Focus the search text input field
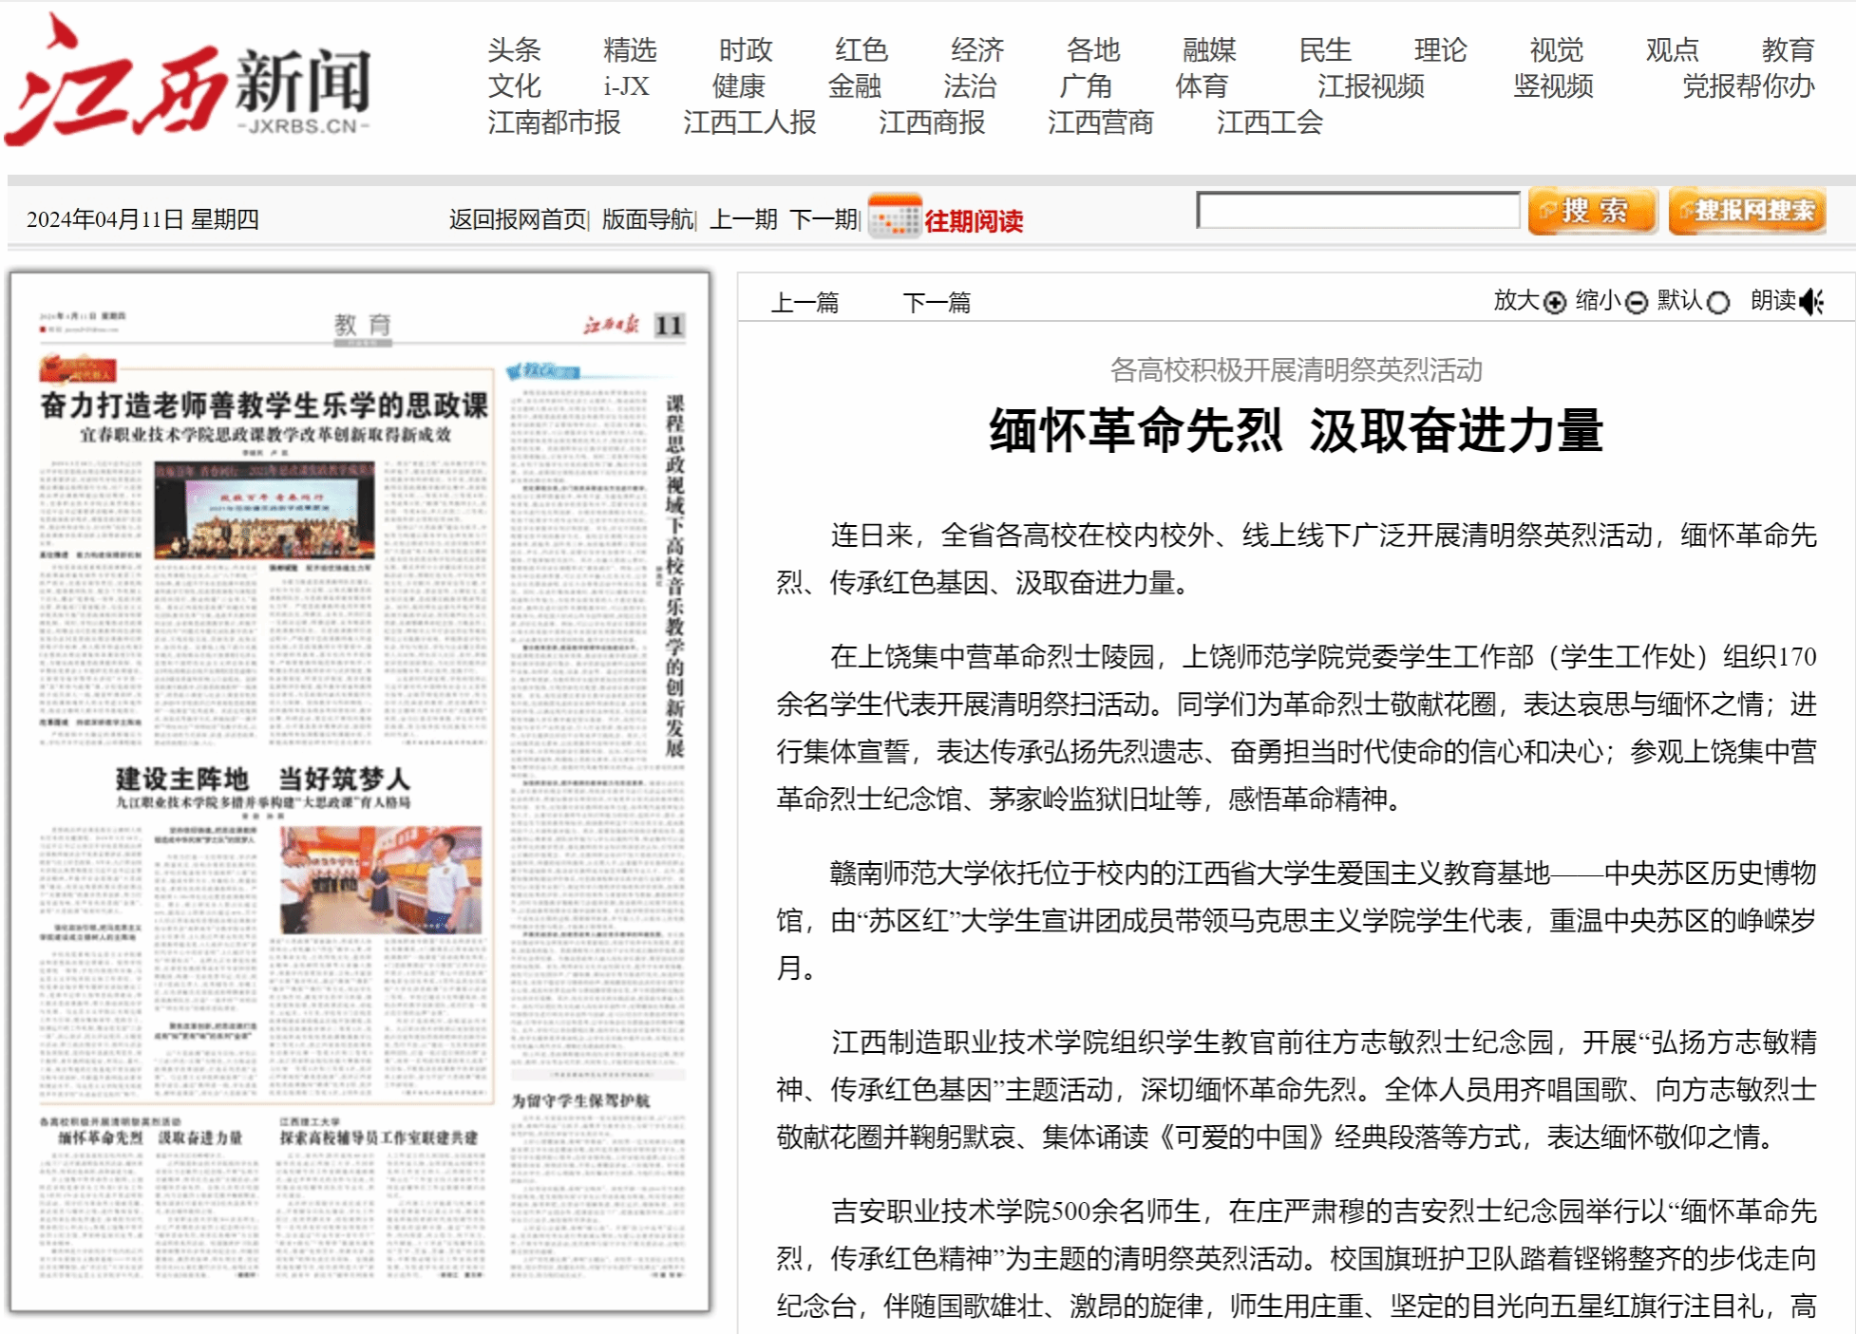Screen dimensions: 1856x1334 coord(1358,210)
